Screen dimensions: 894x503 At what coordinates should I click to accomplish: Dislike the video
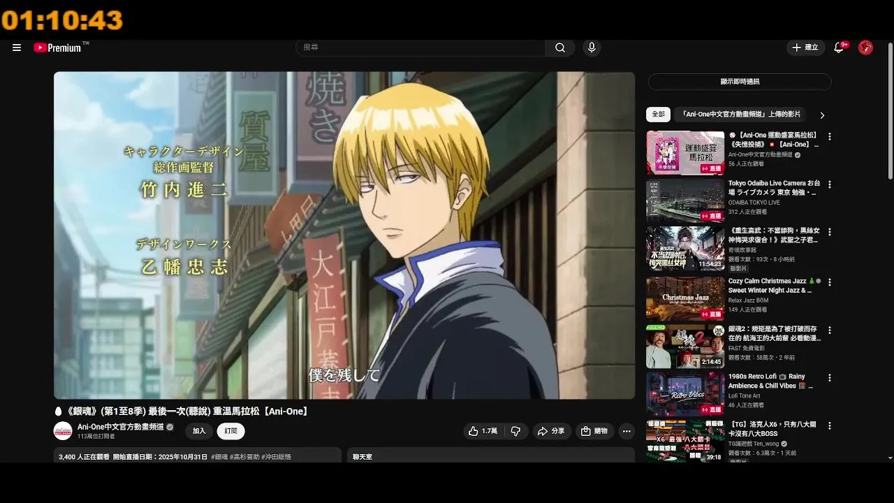coord(516,431)
